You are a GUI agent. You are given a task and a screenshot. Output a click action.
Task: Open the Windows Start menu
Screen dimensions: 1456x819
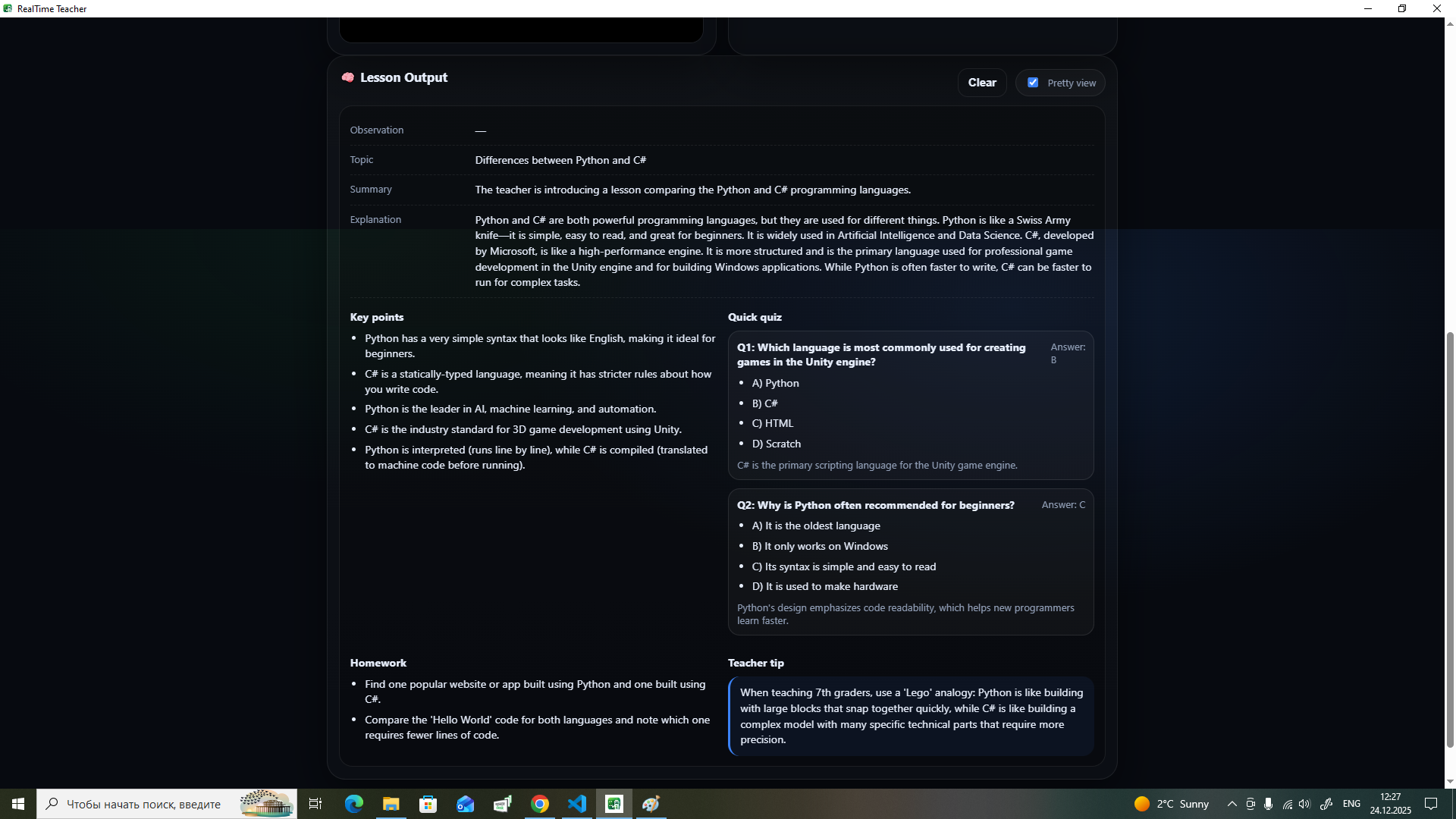[x=18, y=804]
